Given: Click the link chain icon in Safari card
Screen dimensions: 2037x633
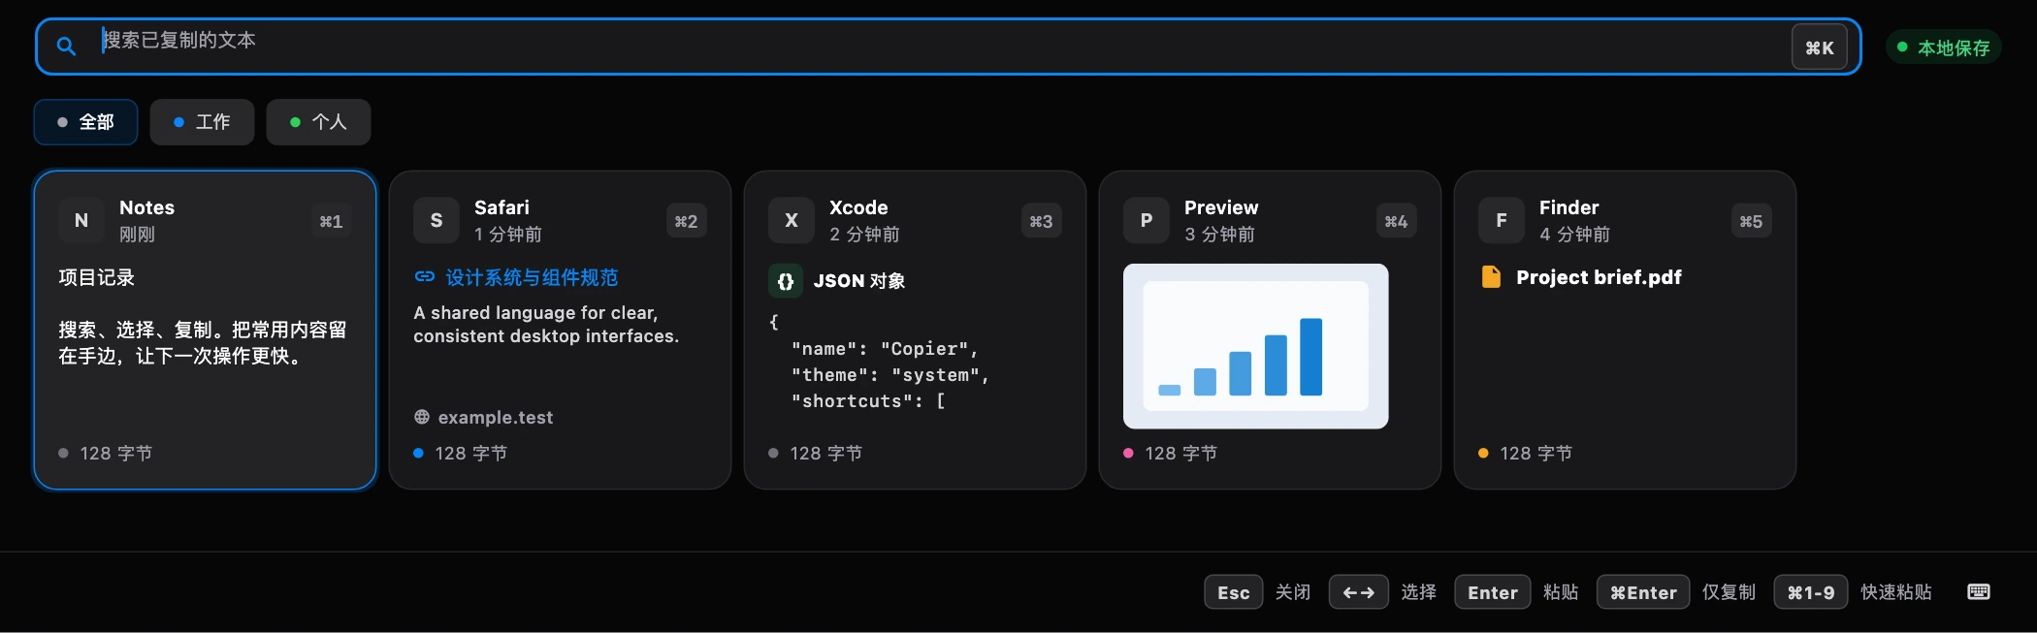Looking at the screenshot, I should (x=424, y=277).
